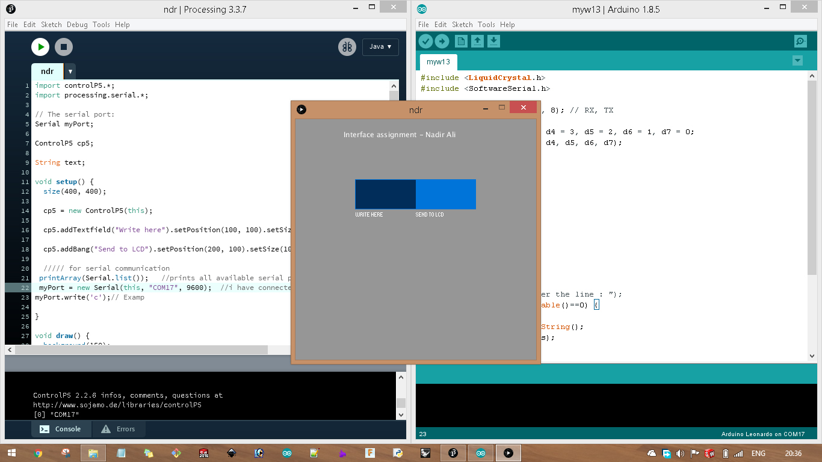The width and height of the screenshot is (822, 462).
Task: Open the Arduino tab options dropdown arrow
Action: tap(797, 60)
